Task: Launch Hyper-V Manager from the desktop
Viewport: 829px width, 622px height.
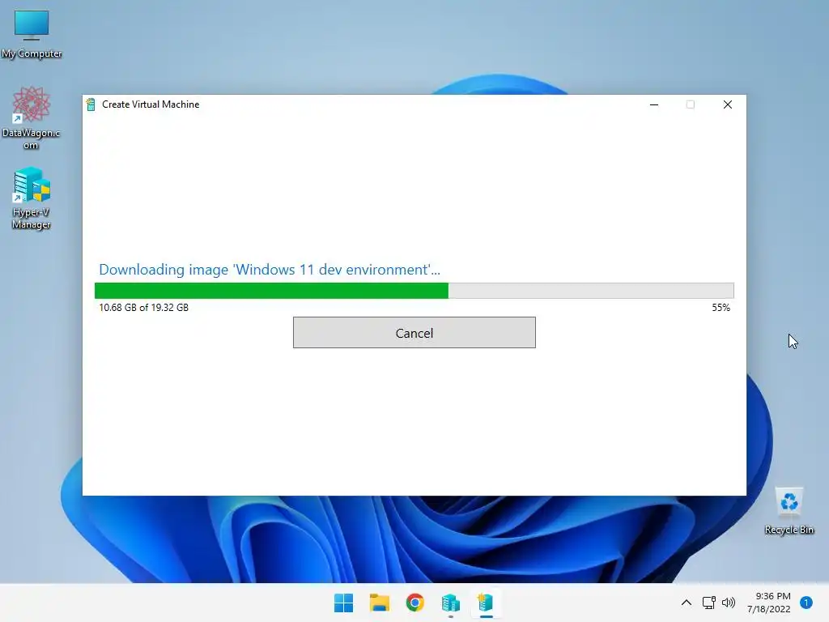Action: click(x=32, y=198)
